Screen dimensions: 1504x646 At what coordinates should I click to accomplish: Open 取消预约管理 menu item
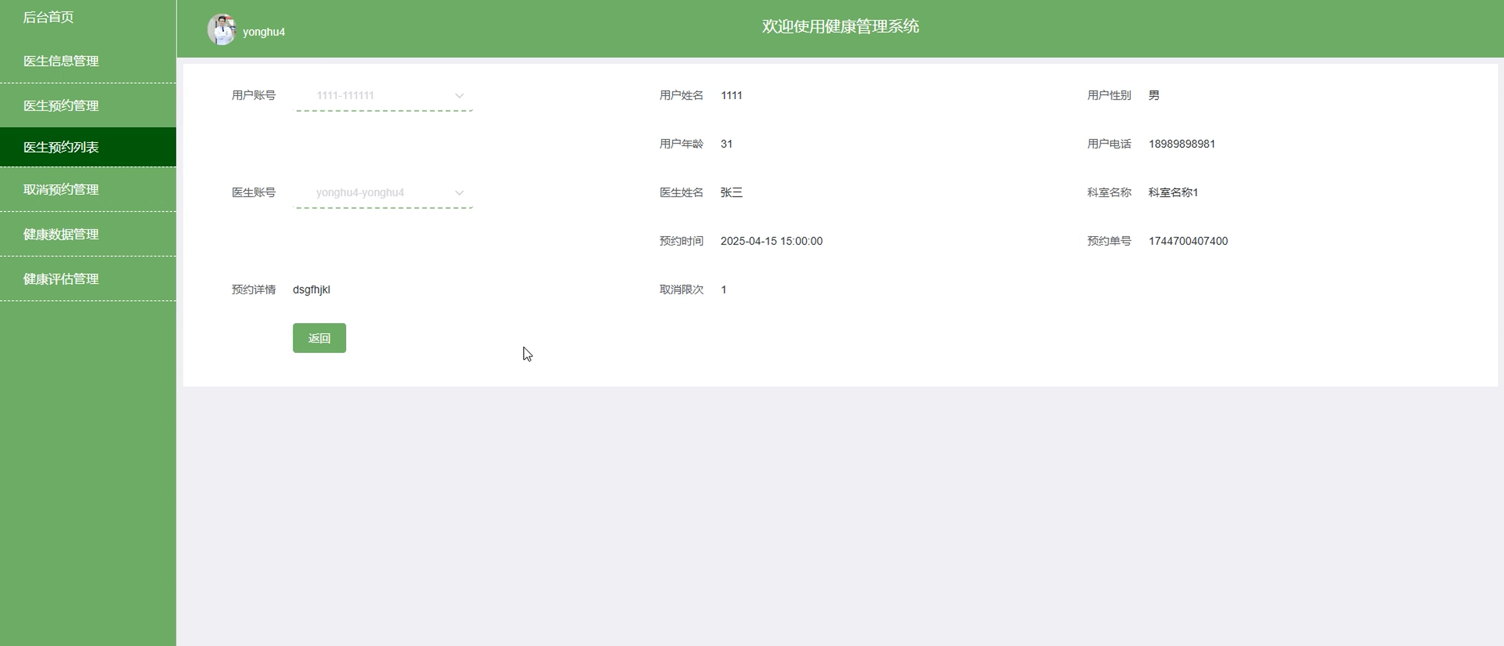coord(61,190)
